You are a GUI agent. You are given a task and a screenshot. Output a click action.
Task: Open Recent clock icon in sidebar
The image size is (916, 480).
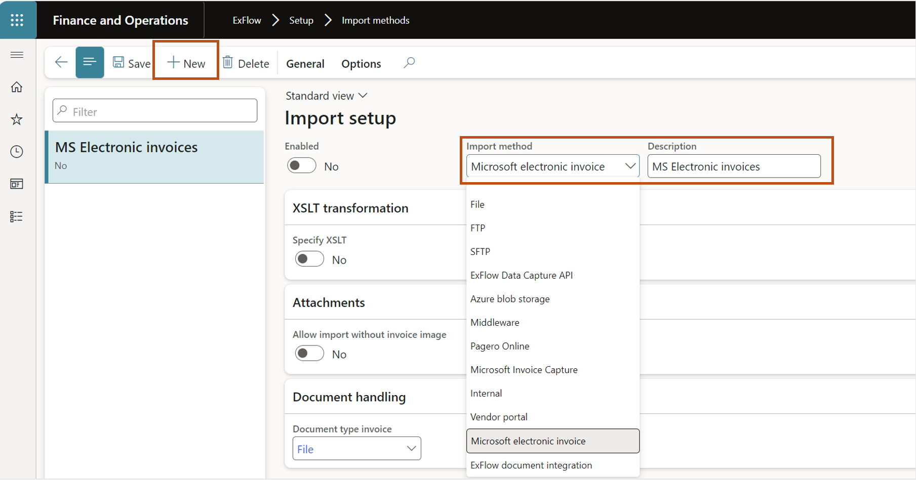click(17, 152)
